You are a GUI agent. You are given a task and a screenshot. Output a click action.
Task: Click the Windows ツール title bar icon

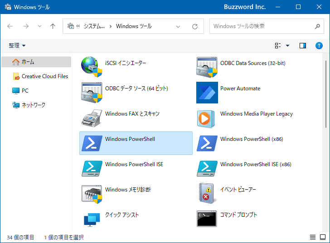click(x=8, y=7)
